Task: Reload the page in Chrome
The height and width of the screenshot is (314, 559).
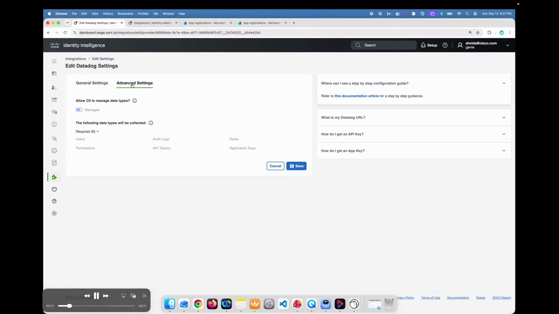Action: [65, 33]
